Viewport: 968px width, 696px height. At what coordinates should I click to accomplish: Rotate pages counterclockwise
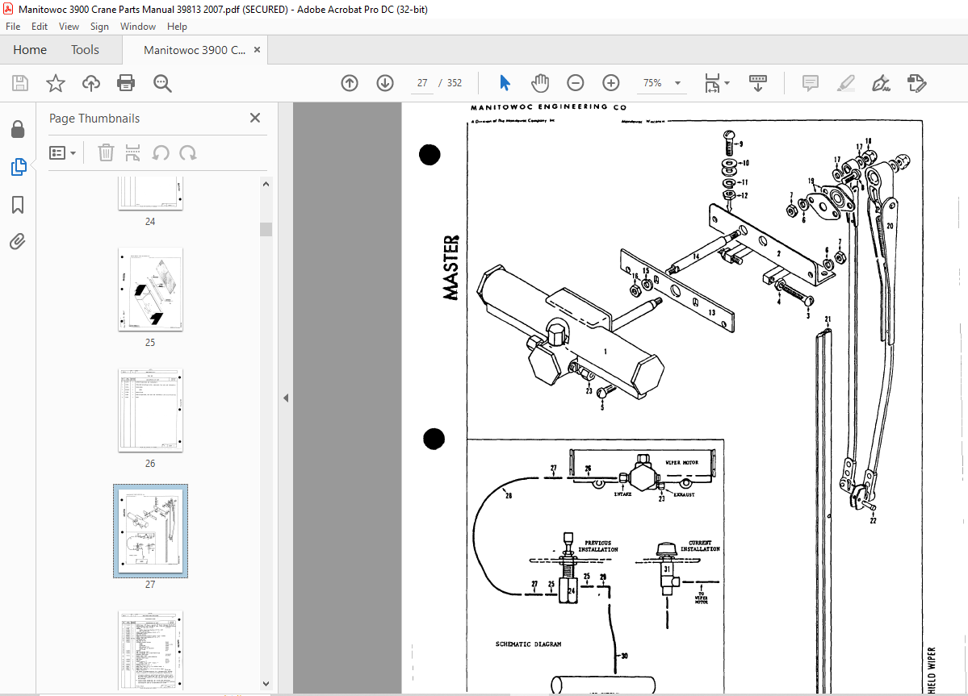coord(161,153)
